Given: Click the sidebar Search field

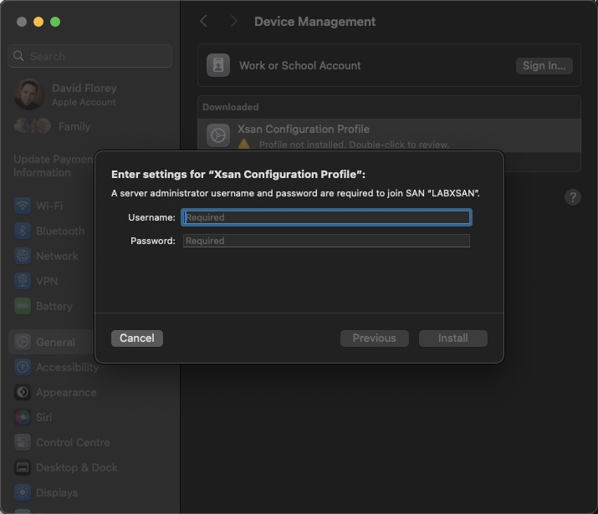Looking at the screenshot, I should [x=90, y=56].
